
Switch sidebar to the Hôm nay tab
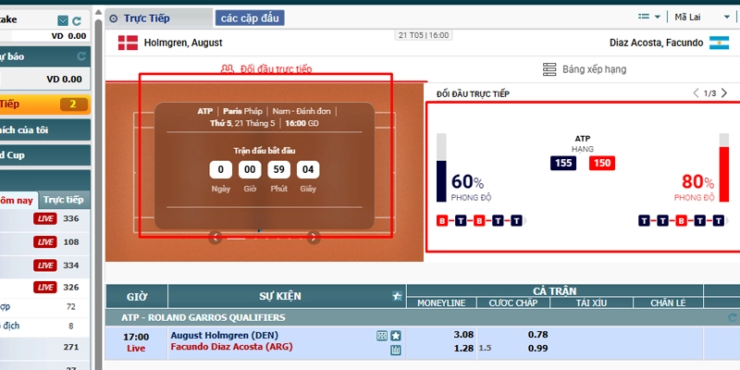pyautogui.click(x=18, y=200)
